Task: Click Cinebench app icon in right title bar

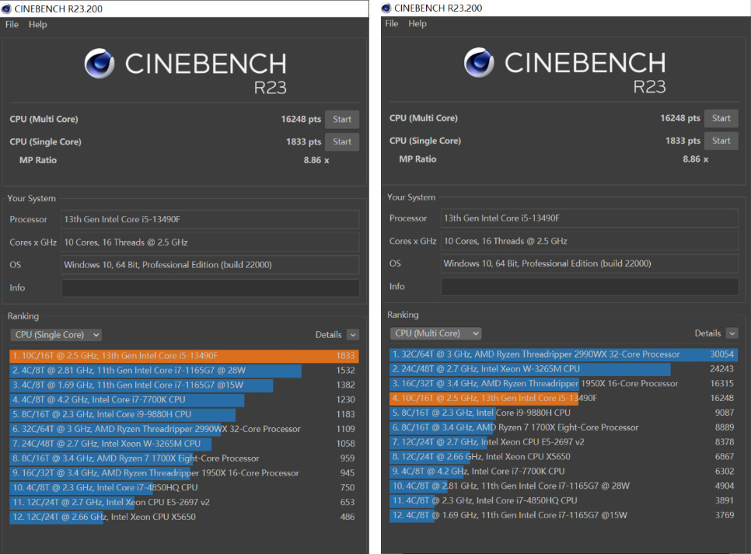Action: (x=386, y=8)
